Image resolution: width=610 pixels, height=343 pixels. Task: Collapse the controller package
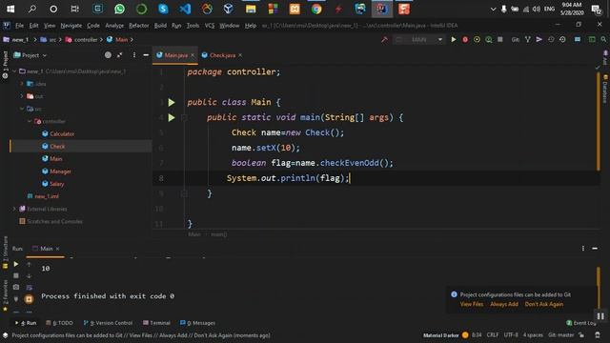click(30, 121)
